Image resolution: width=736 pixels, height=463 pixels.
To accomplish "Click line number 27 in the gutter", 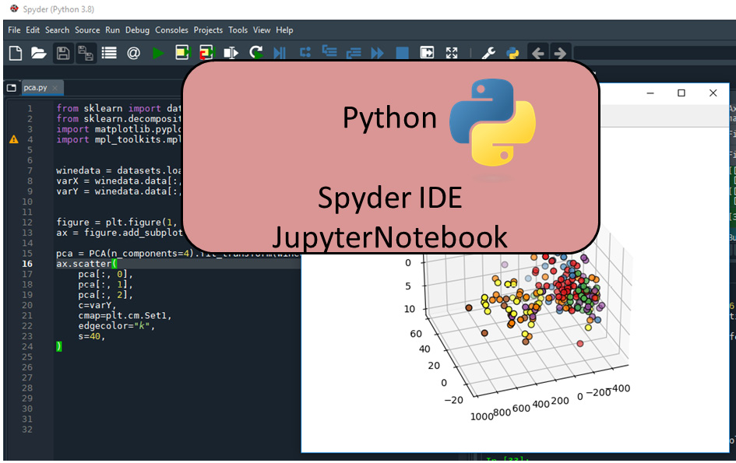I will tap(27, 377).
